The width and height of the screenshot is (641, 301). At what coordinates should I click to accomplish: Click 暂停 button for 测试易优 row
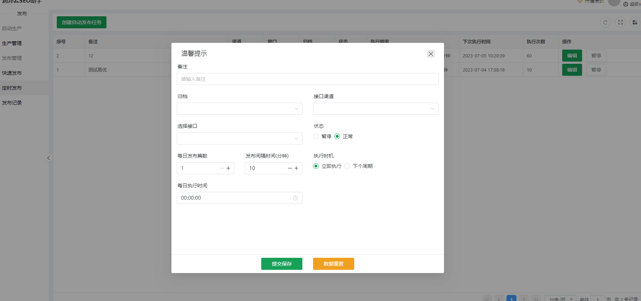[596, 70]
